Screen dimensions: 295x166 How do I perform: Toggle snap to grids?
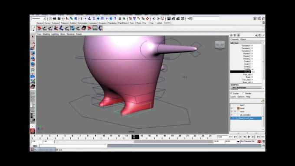[130, 19]
